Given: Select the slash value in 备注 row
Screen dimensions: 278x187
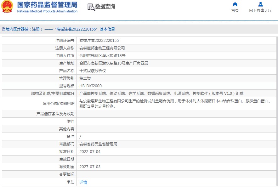Looking at the screenshot, I should tap(80, 137).
